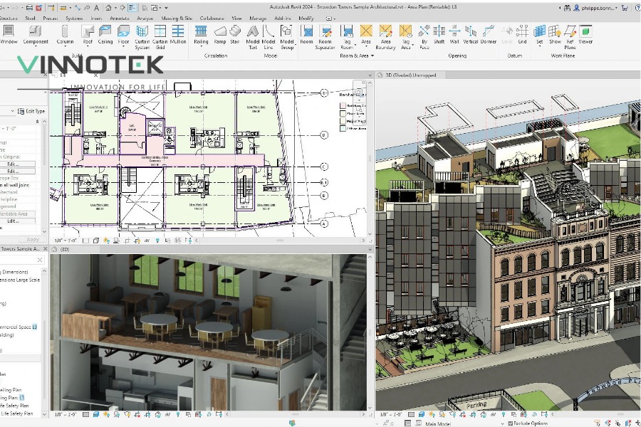Viewport: 641px width, 427px height.
Task: Select the Model Line tool
Action: tap(269, 37)
